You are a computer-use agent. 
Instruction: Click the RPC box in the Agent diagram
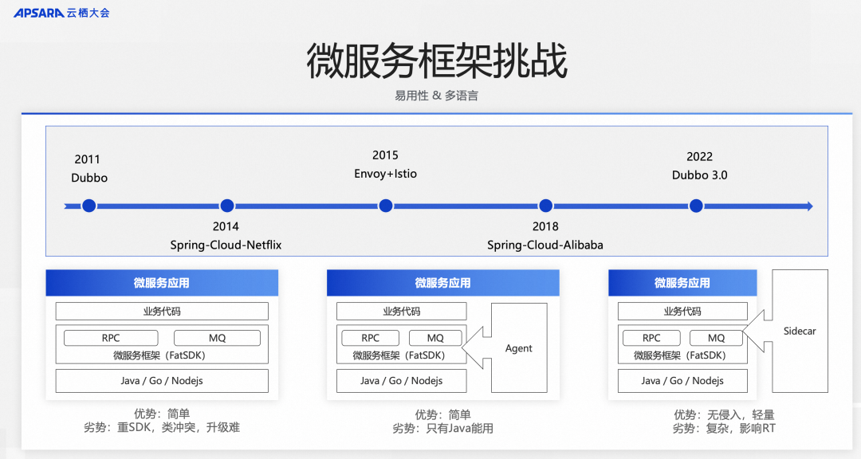[x=370, y=338]
